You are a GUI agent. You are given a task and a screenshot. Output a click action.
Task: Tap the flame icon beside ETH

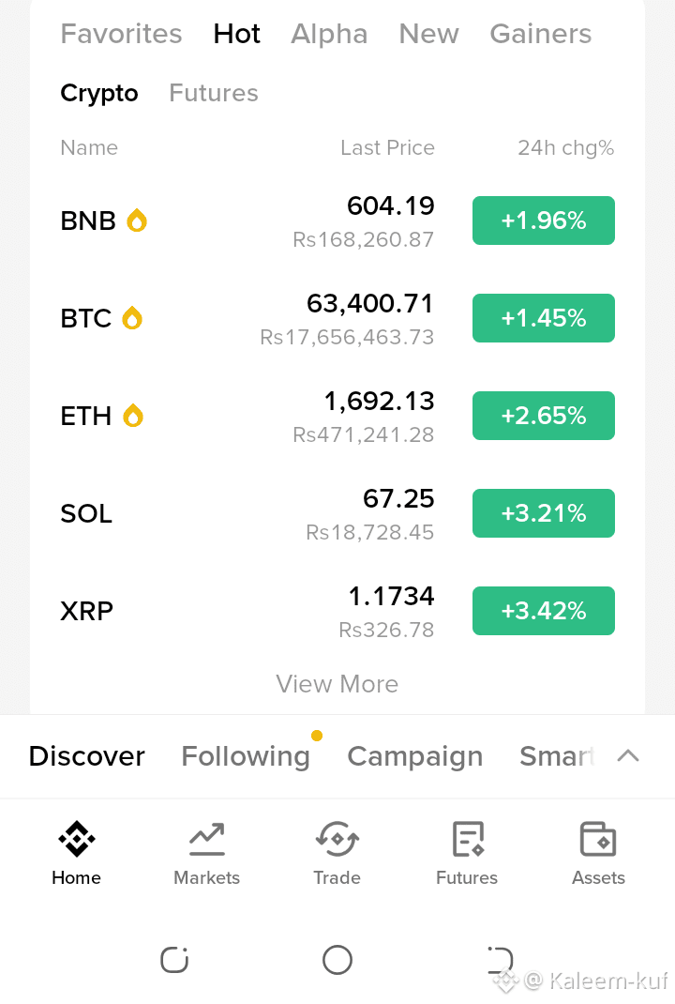[x=133, y=416]
